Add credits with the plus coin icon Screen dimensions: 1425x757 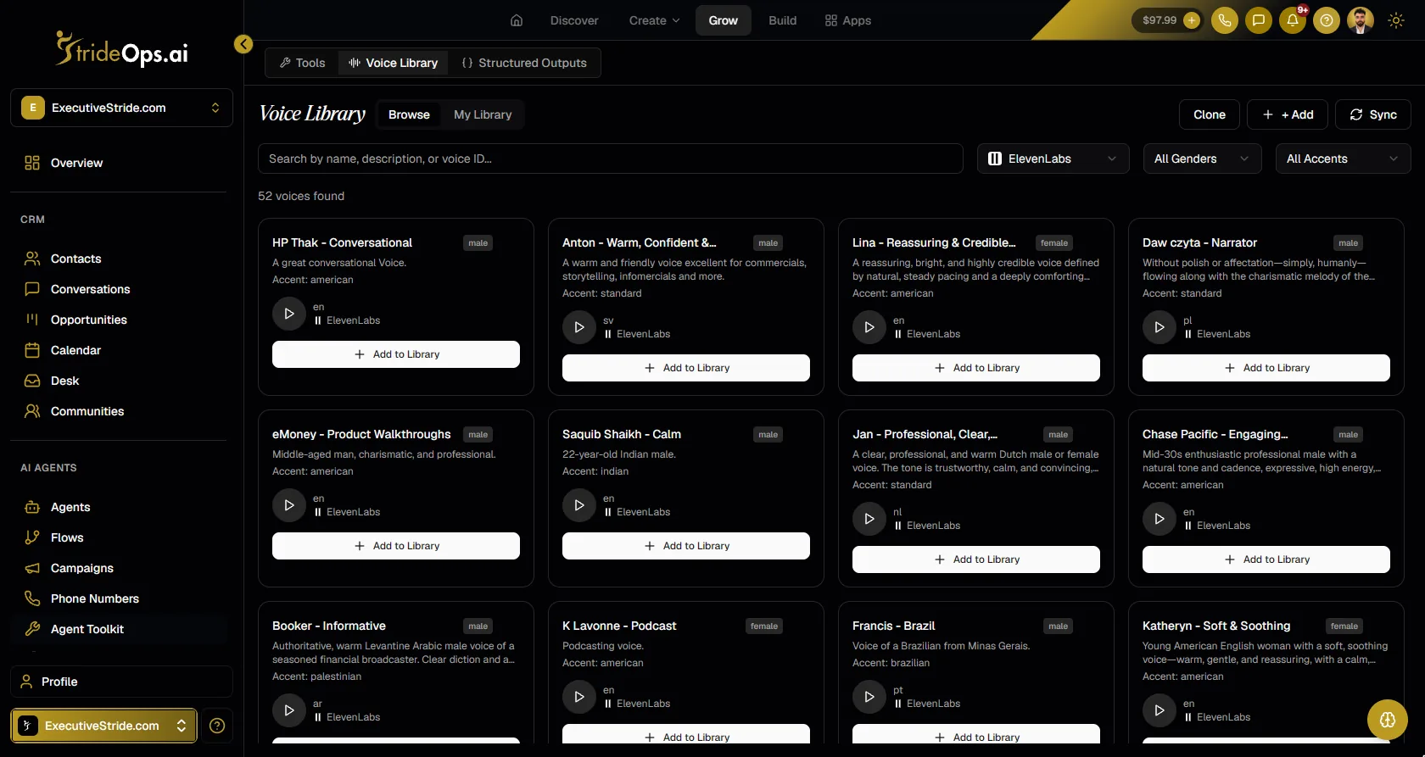(x=1192, y=20)
